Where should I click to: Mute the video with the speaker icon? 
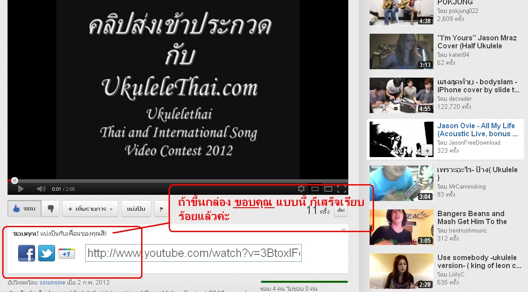point(41,189)
